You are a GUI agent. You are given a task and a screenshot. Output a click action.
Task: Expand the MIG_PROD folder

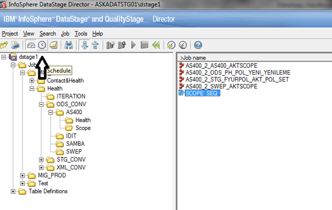22,175
